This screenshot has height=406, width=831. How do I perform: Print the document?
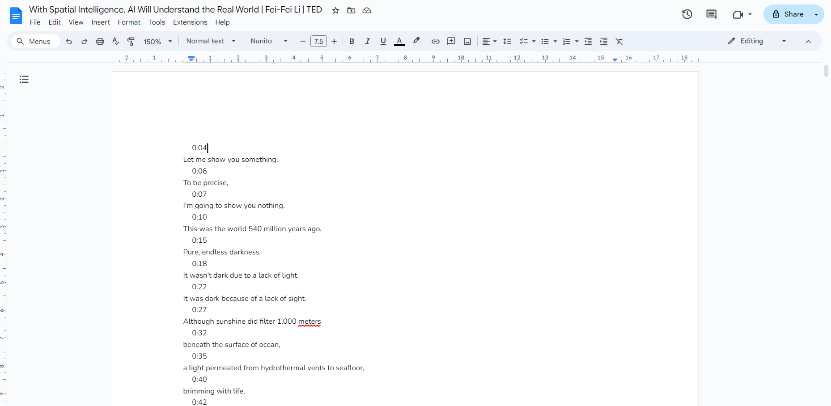coord(100,42)
